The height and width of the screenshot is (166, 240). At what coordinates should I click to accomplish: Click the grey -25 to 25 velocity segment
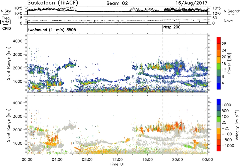[x=219, y=125]
